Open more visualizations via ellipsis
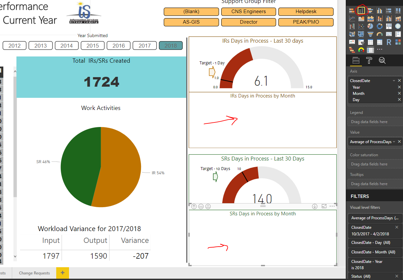 click(x=380, y=50)
